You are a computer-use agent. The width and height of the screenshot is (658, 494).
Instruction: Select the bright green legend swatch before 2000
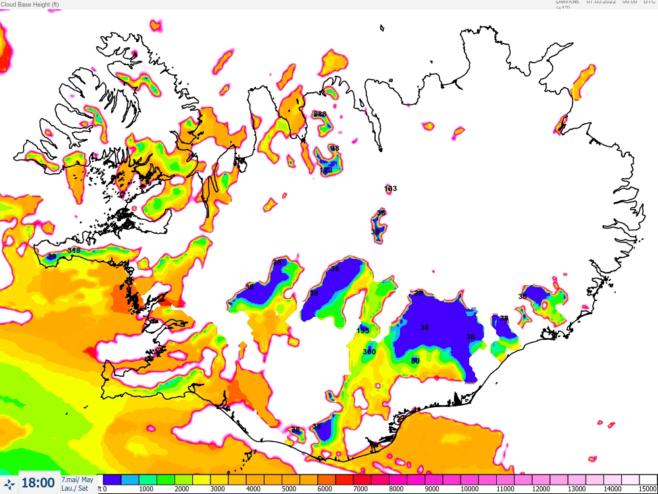166,480
